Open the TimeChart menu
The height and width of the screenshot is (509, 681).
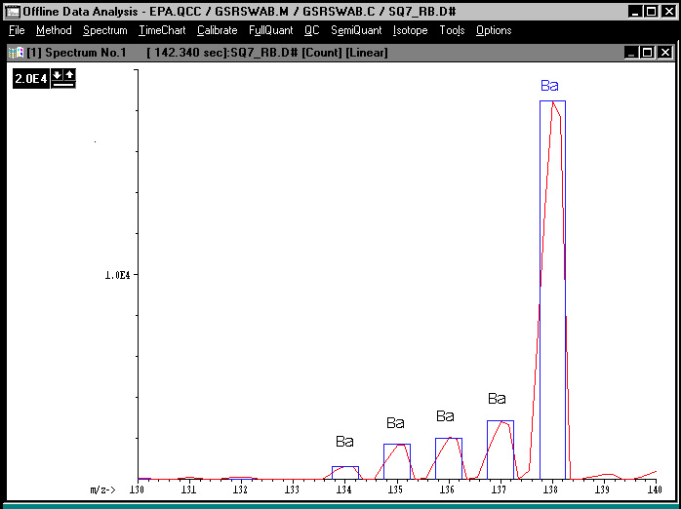[162, 30]
